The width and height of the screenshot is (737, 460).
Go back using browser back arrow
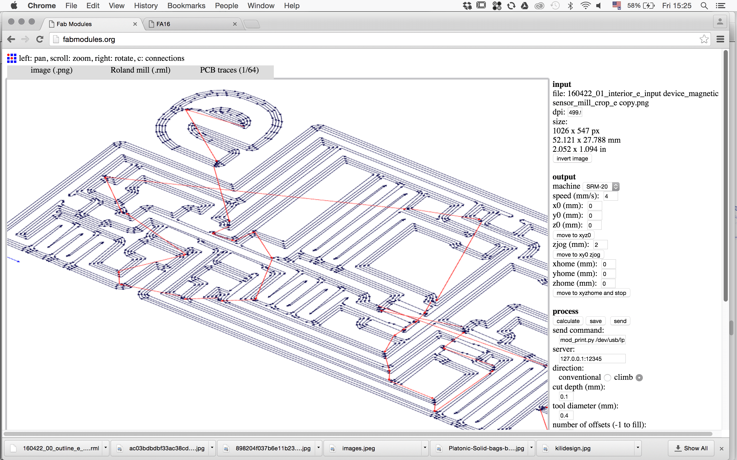(x=11, y=39)
